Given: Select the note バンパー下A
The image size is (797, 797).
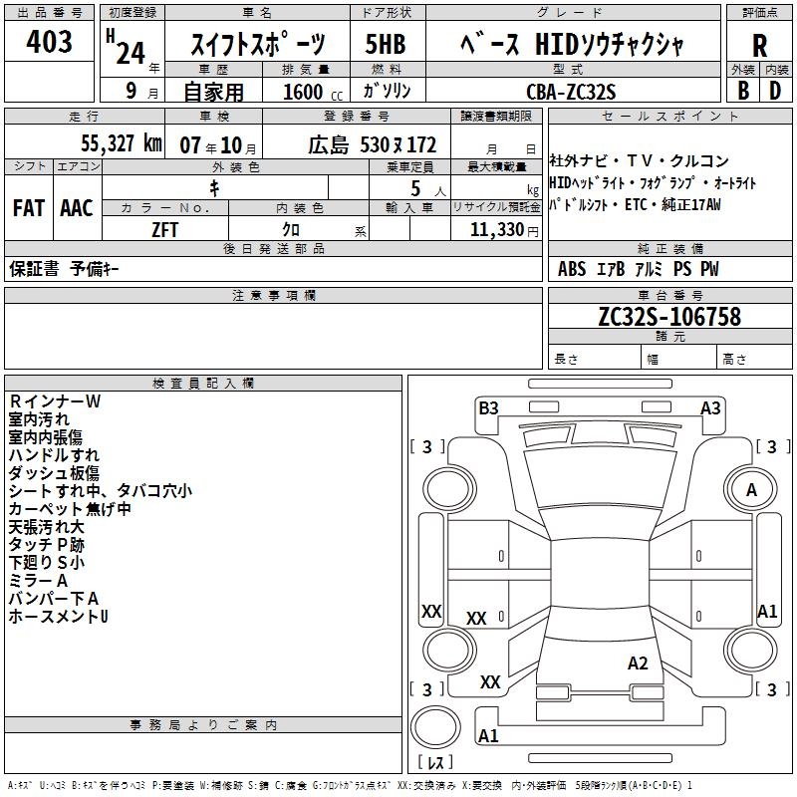Looking at the screenshot, I should coord(54,599).
